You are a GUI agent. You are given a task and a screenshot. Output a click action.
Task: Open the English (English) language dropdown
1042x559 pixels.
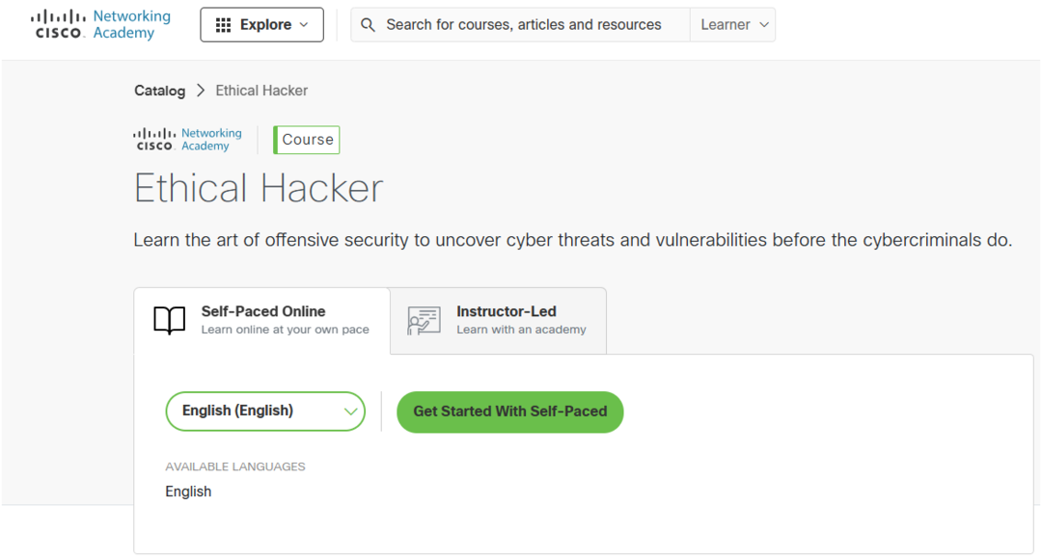point(265,411)
